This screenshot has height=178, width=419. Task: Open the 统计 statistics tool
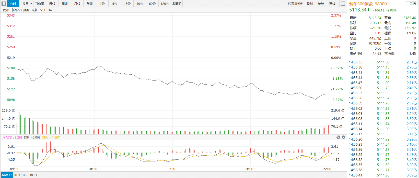(321, 4)
